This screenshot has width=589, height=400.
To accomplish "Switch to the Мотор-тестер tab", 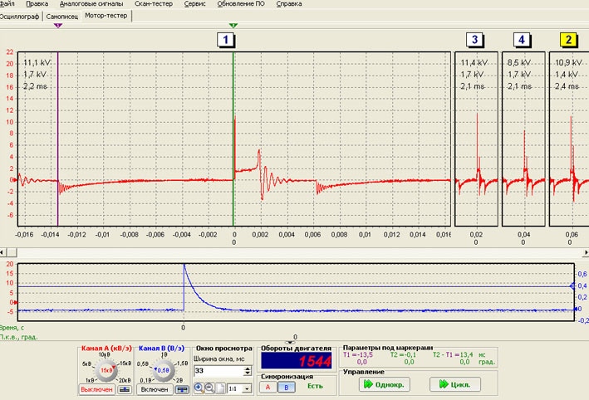I will [106, 16].
